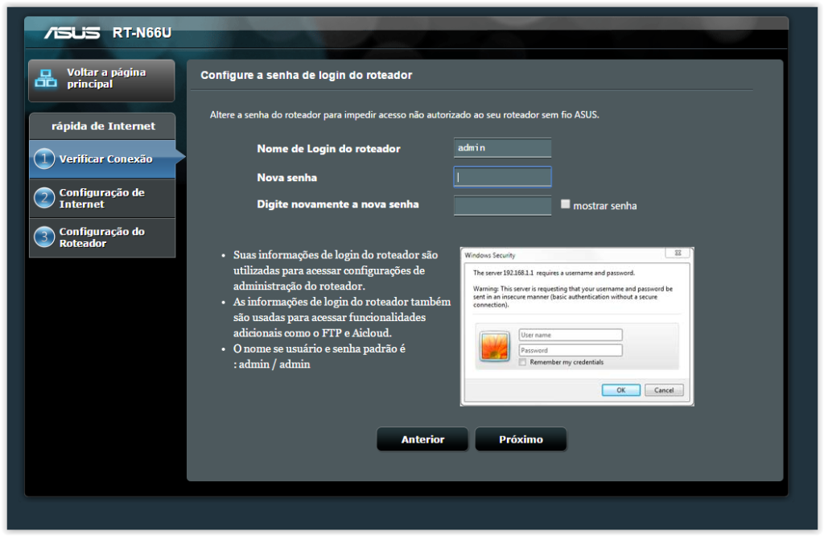Viewport: 824px width, 536px height.
Task: Click the step 2 number circle icon
Action: click(x=44, y=198)
